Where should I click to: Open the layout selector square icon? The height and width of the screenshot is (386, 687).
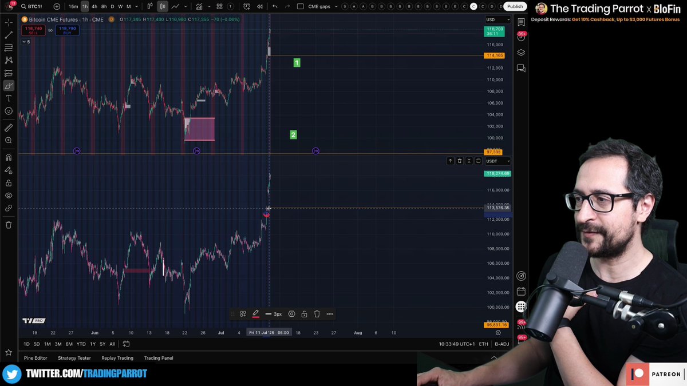[301, 6]
